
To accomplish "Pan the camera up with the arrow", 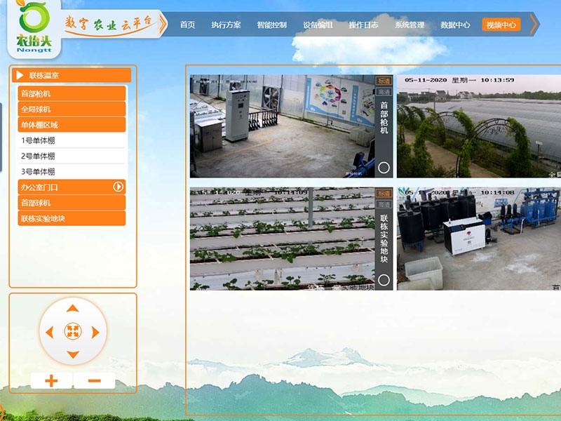I will coord(72,308).
